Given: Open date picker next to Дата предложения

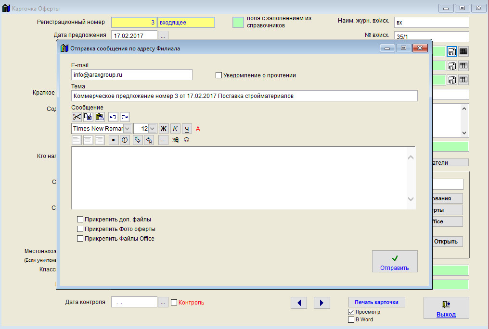Looking at the screenshot, I should click(x=163, y=36).
